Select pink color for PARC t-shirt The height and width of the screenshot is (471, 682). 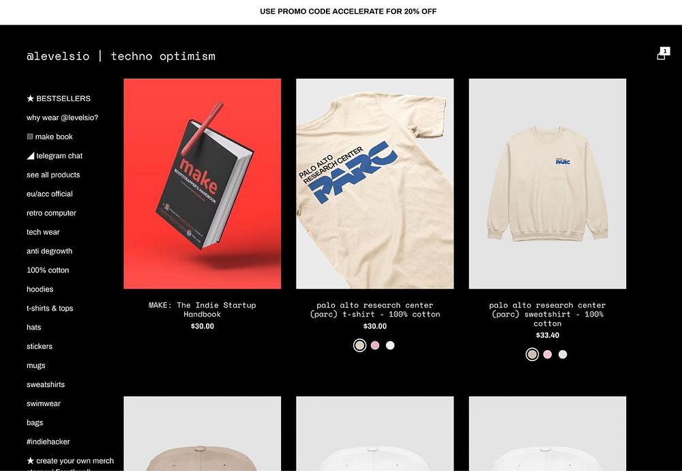point(375,345)
